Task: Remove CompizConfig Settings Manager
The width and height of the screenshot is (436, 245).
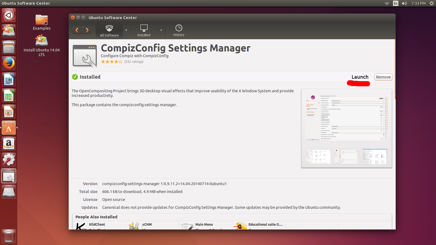Action: click(x=383, y=77)
